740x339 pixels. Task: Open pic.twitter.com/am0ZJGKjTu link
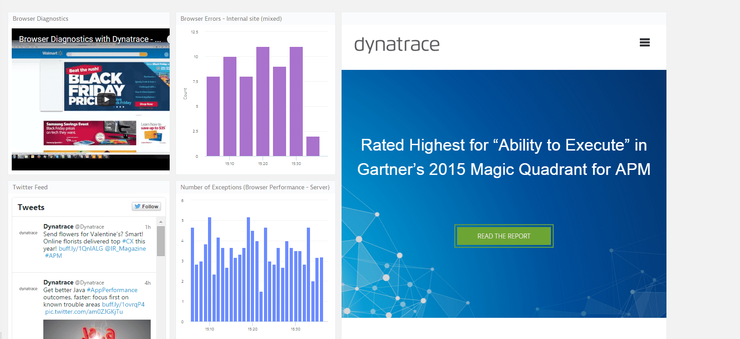pyautogui.click(x=84, y=312)
